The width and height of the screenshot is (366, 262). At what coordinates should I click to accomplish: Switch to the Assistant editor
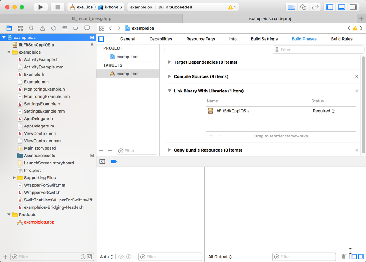tap(303, 7)
